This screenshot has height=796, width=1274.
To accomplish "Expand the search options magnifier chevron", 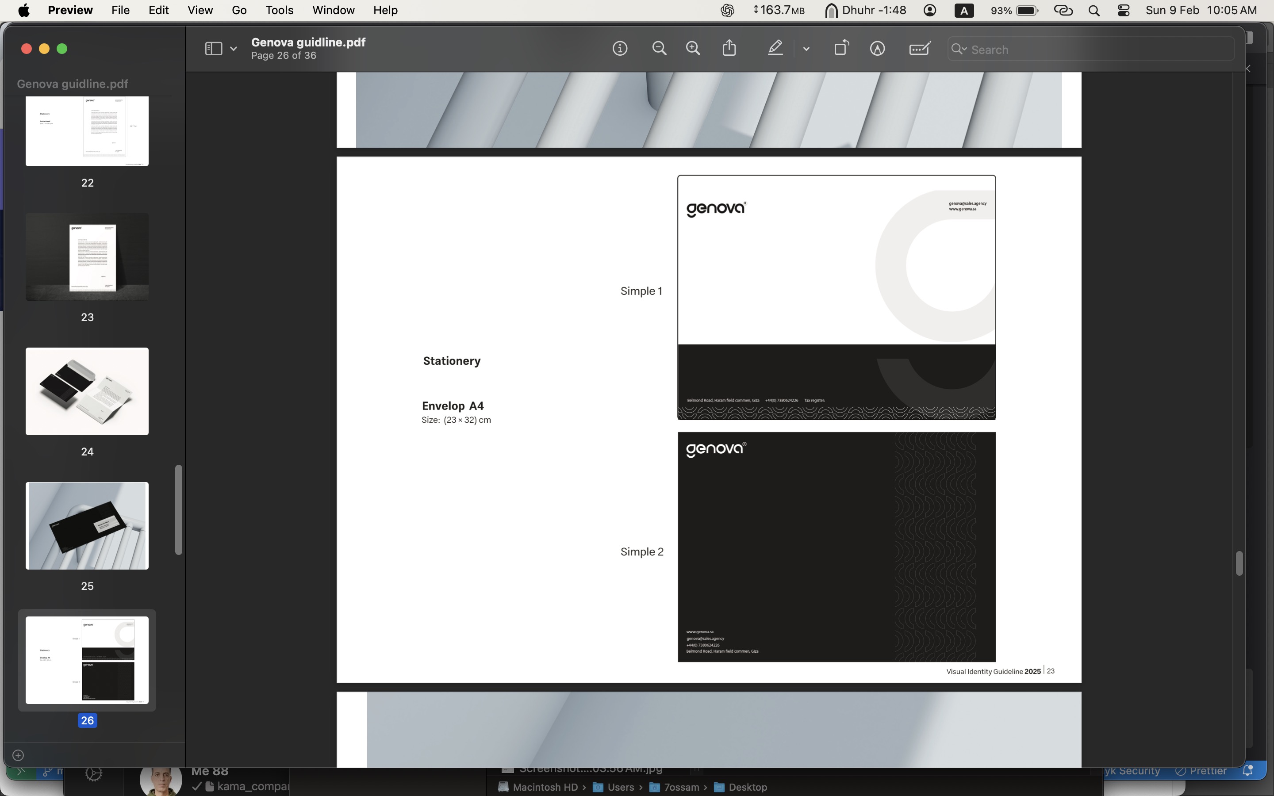I will click(959, 49).
